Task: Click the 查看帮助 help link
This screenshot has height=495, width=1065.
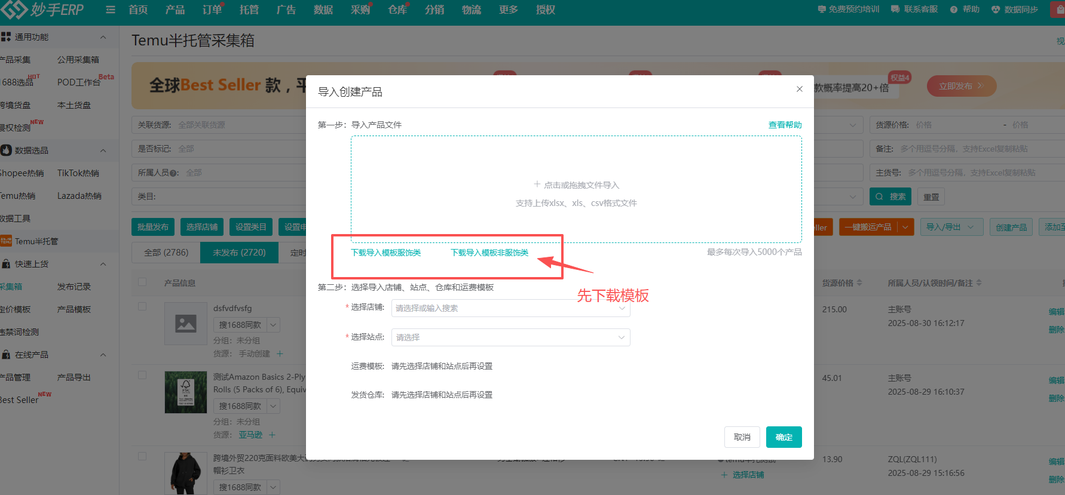Action: click(x=785, y=125)
